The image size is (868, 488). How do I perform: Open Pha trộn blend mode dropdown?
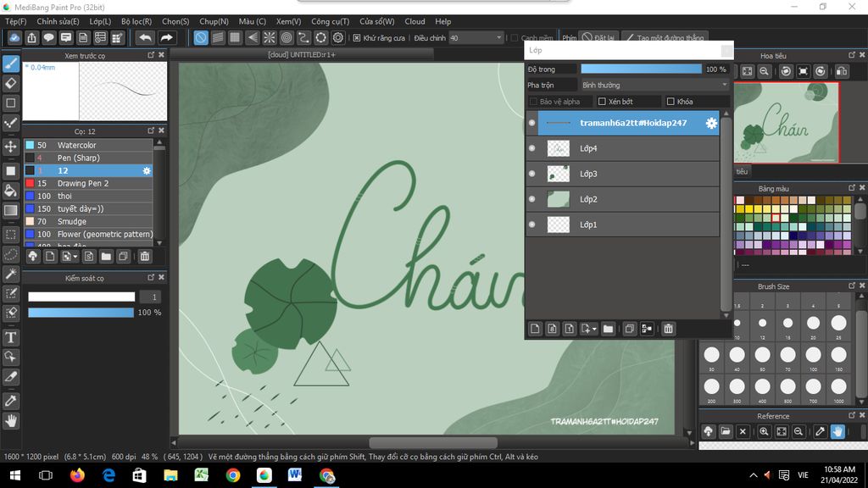tap(654, 86)
